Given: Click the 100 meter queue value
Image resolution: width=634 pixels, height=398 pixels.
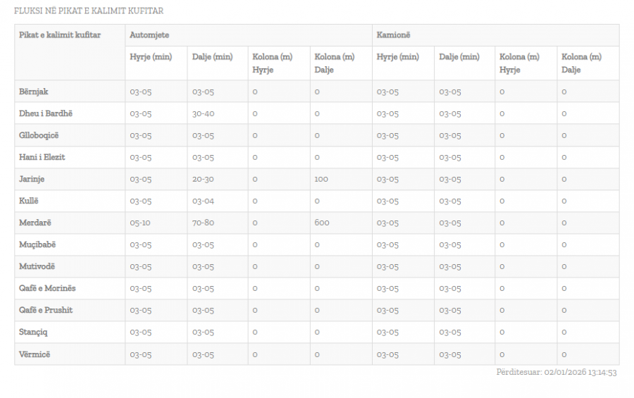Looking at the screenshot, I should point(321,179).
